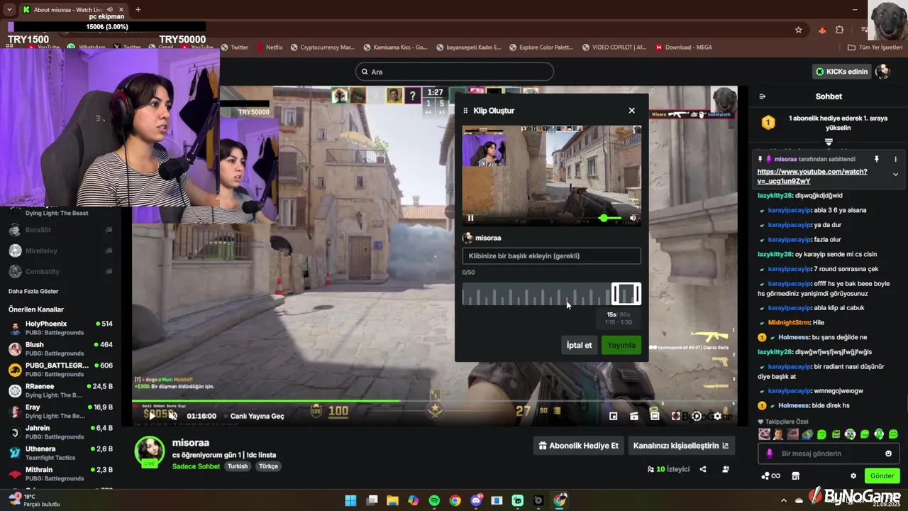Open the RRaenee channel in sidebar
Image resolution: width=908 pixels, height=511 pixels.
pyautogui.click(x=60, y=390)
